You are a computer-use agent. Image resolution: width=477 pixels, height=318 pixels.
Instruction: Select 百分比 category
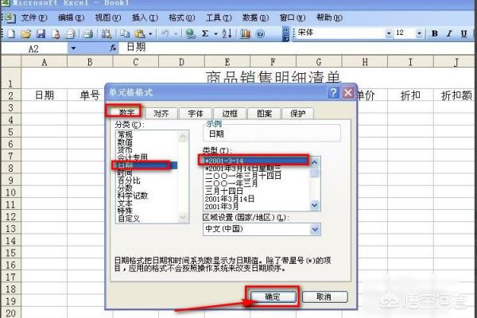pos(129,180)
